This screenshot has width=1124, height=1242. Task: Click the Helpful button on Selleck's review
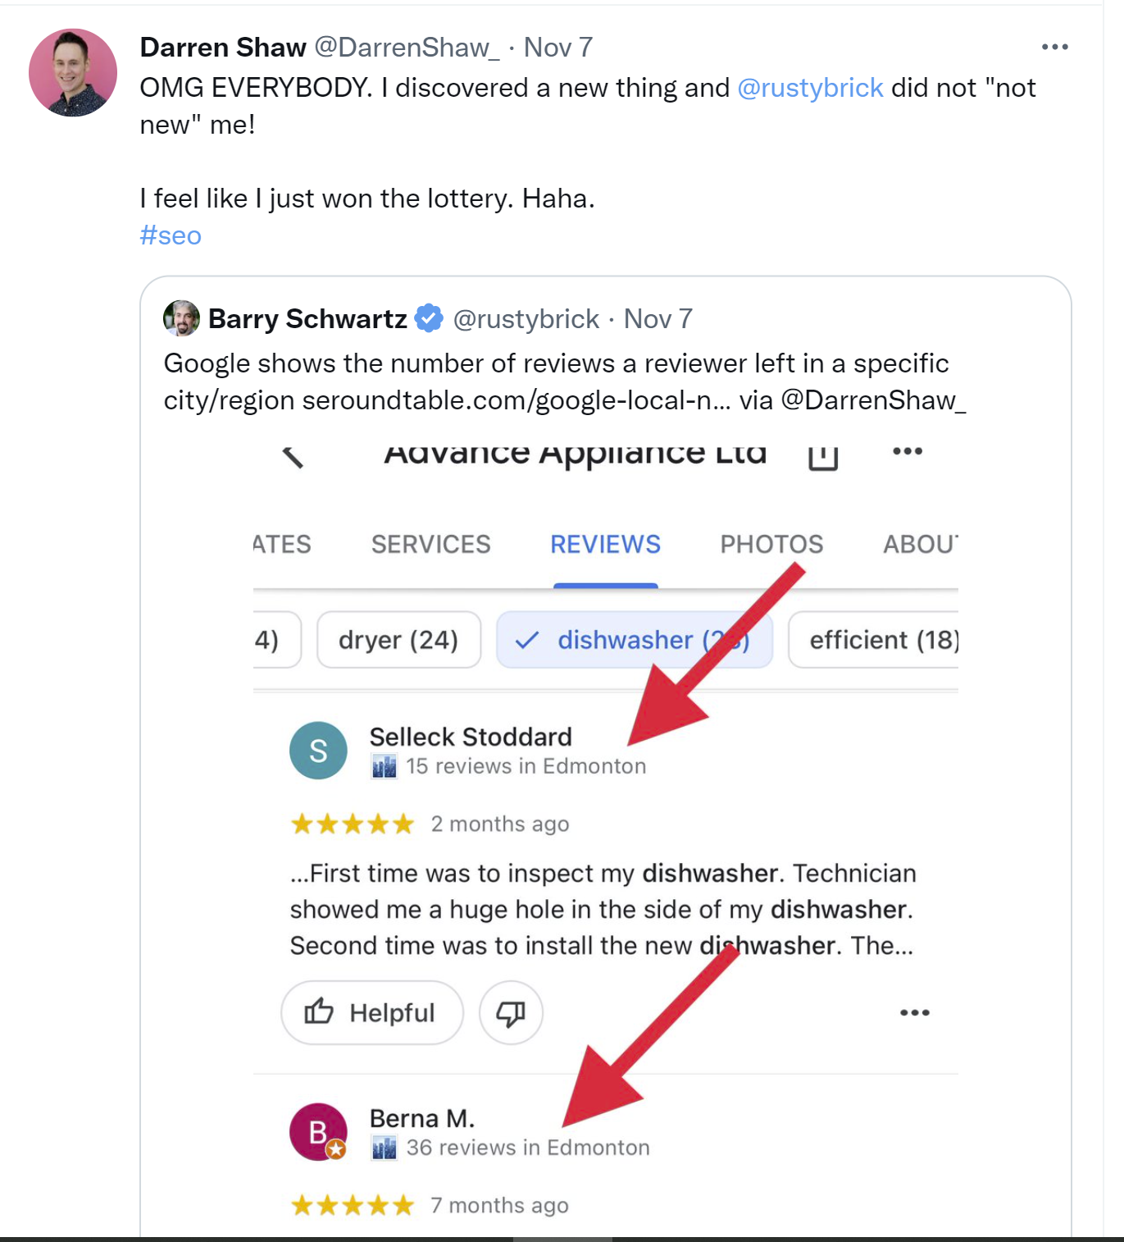tap(372, 1013)
